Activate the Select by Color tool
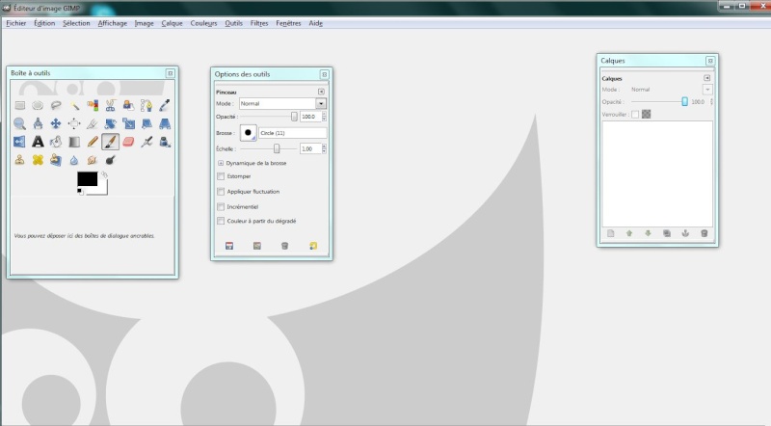Viewport: 771px width, 426px height. click(93, 105)
